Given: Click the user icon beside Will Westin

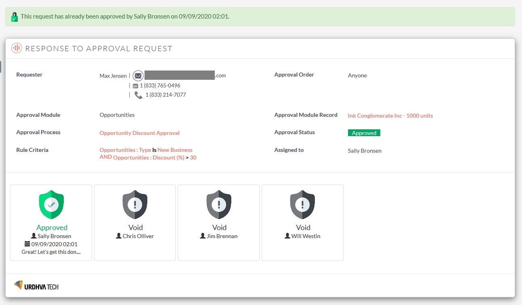Looking at the screenshot, I should click(287, 236).
